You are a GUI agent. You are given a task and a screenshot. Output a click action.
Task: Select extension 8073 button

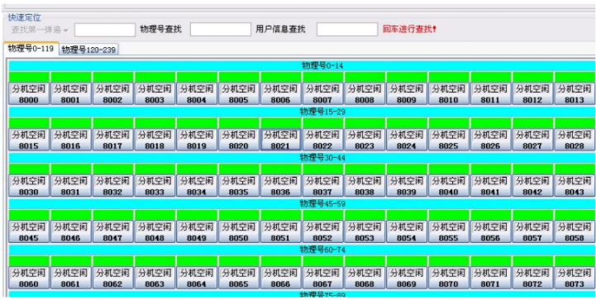[575, 278]
